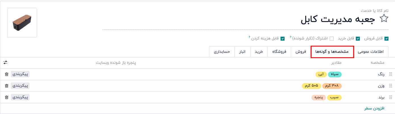This screenshot has width=395, height=114.
Task: Click the product image thumbnail
Action: (22, 23)
